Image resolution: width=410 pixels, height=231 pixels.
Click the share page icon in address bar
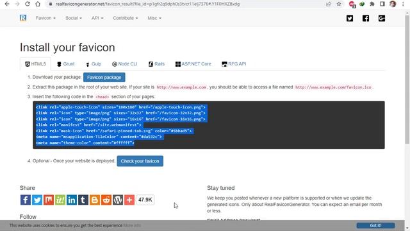pos(329,4)
